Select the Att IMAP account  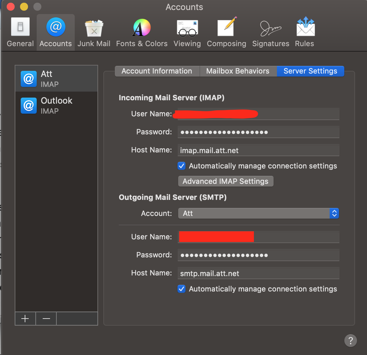point(56,79)
